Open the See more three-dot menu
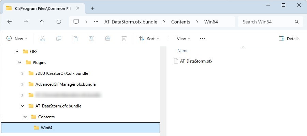 pyautogui.click(x=202, y=39)
